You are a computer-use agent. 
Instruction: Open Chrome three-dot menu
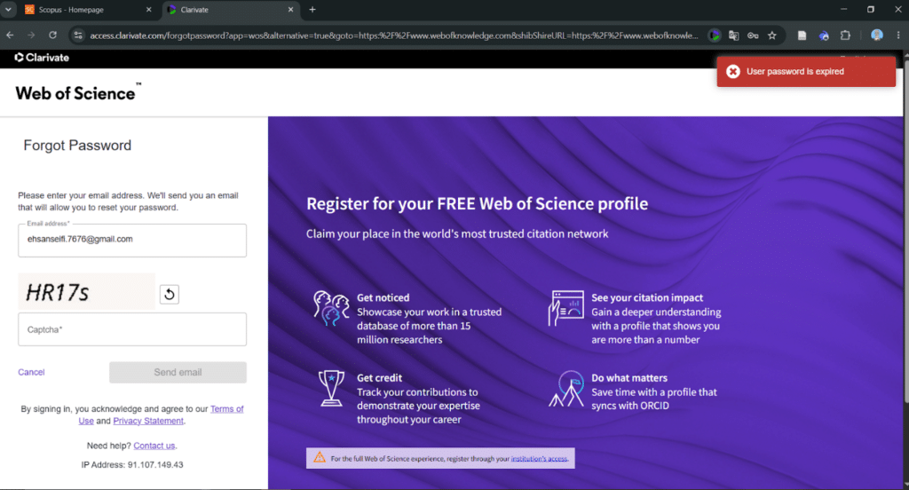pyautogui.click(x=898, y=36)
